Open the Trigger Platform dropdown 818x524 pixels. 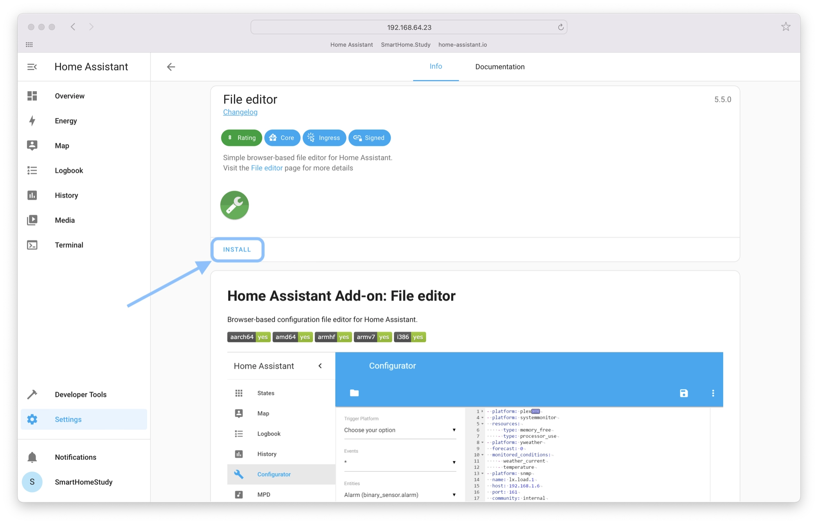tap(400, 430)
